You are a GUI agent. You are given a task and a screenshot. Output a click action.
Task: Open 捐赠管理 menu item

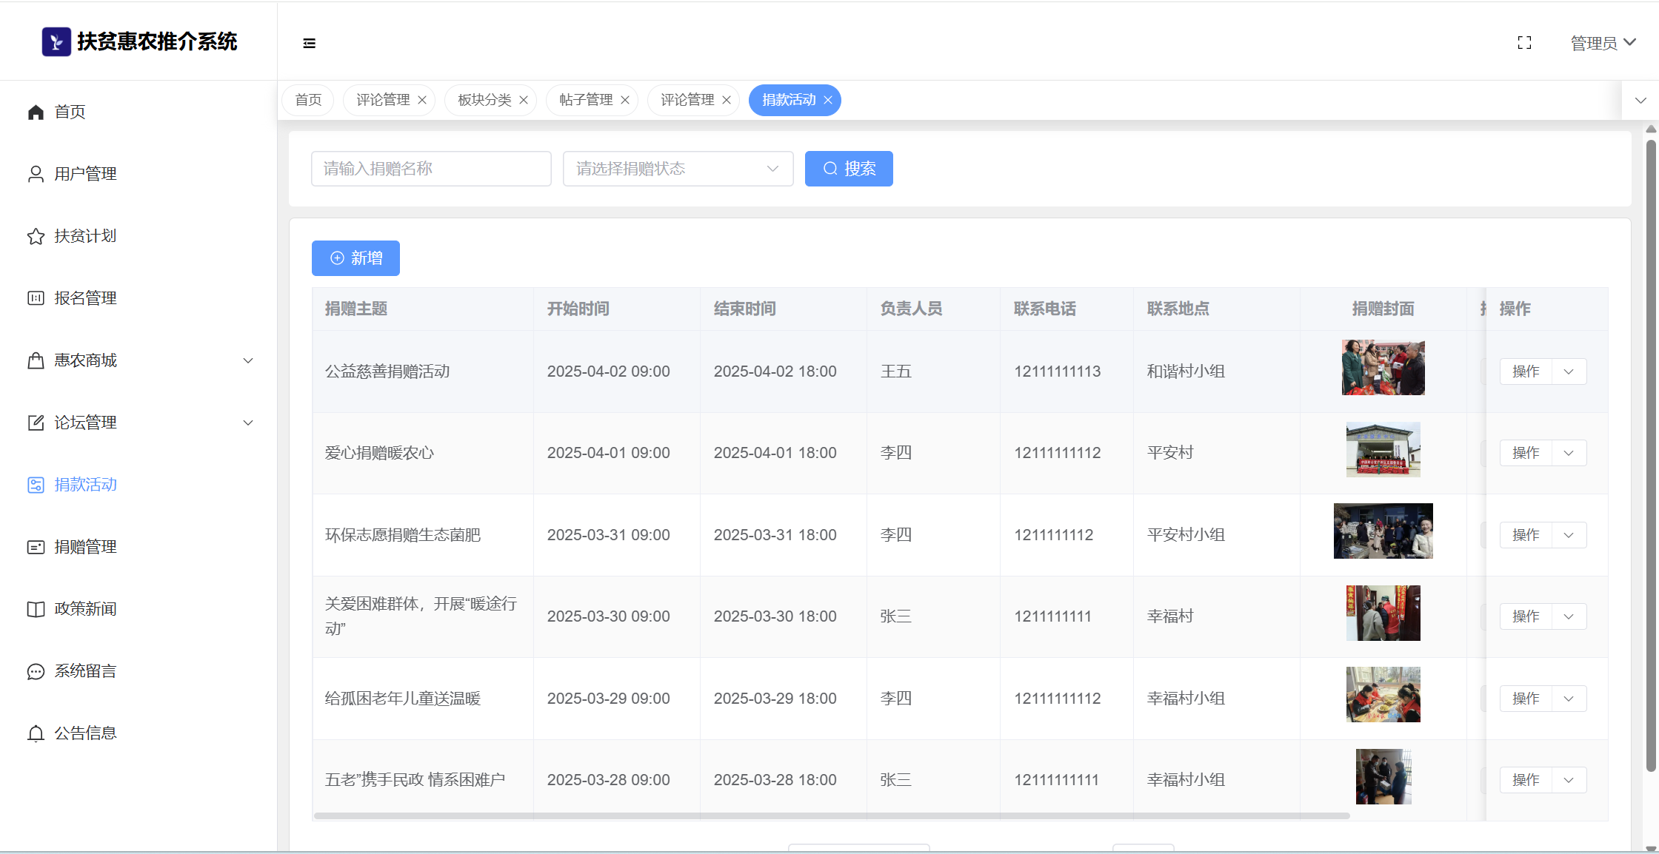[x=85, y=547]
